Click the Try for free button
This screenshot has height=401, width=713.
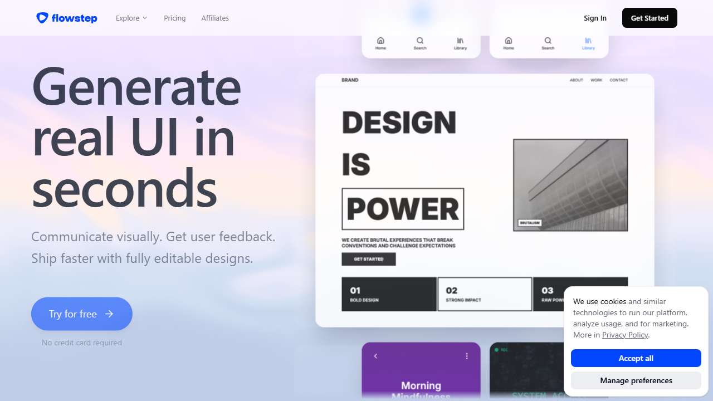click(82, 314)
